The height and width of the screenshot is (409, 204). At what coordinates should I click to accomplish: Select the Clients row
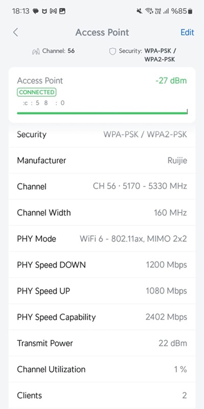[x=102, y=395]
